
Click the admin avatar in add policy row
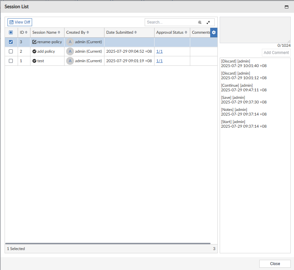(70, 51)
